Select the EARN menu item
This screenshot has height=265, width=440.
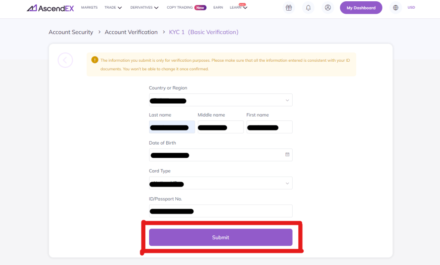click(x=218, y=7)
